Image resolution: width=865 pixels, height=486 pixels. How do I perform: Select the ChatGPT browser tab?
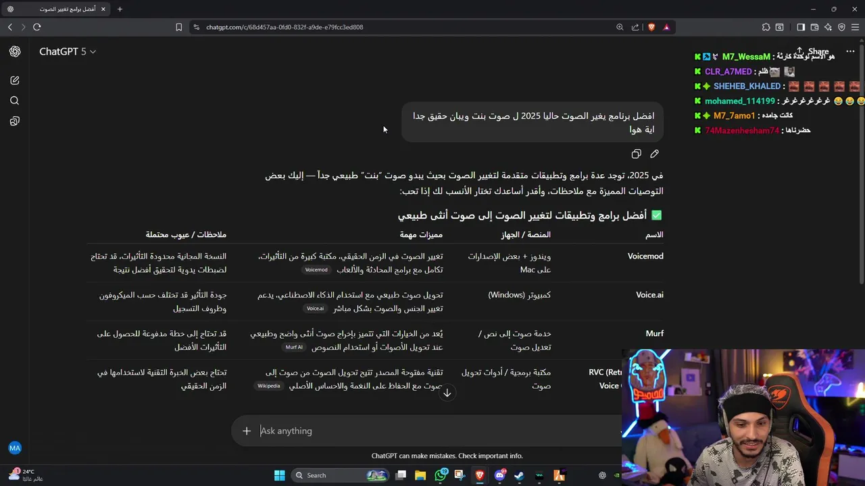(x=55, y=9)
